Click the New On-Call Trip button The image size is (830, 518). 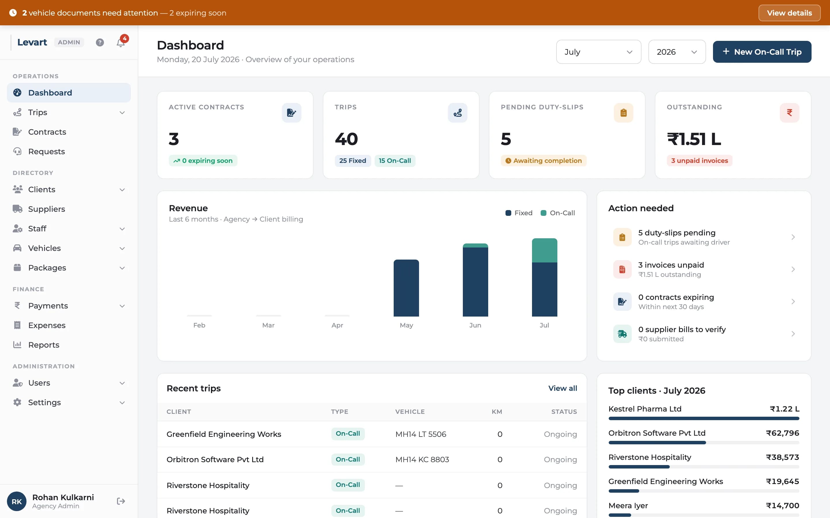pos(762,52)
